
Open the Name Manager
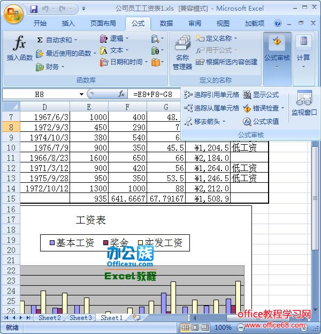point(182,53)
